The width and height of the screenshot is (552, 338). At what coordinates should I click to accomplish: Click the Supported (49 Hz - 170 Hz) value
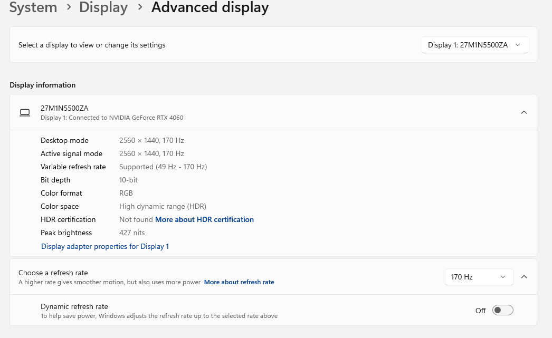[163, 167]
